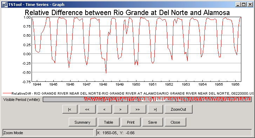Click the graph title text
Viewport: 255px width, 138px height.
tap(127, 13)
